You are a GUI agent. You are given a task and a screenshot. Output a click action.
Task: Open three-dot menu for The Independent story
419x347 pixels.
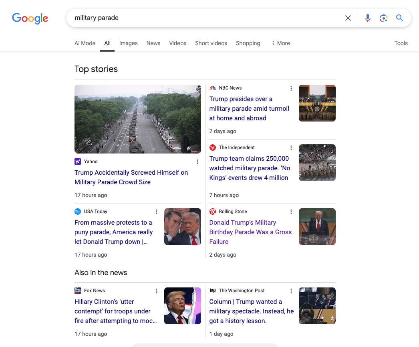[x=291, y=148]
